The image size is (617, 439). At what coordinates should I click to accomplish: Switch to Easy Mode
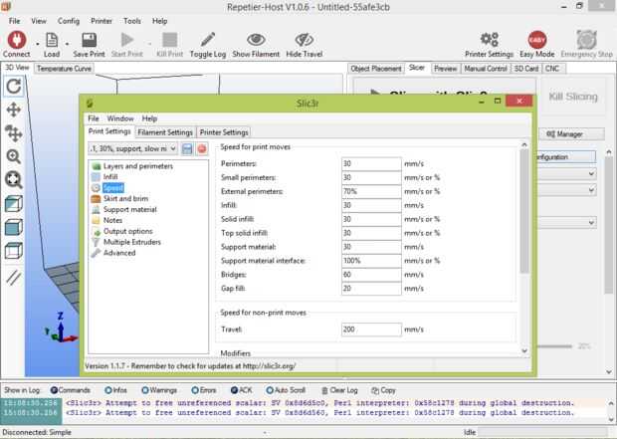click(x=537, y=40)
